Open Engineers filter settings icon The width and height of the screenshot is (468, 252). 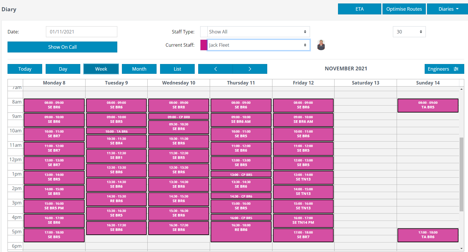tap(456, 69)
